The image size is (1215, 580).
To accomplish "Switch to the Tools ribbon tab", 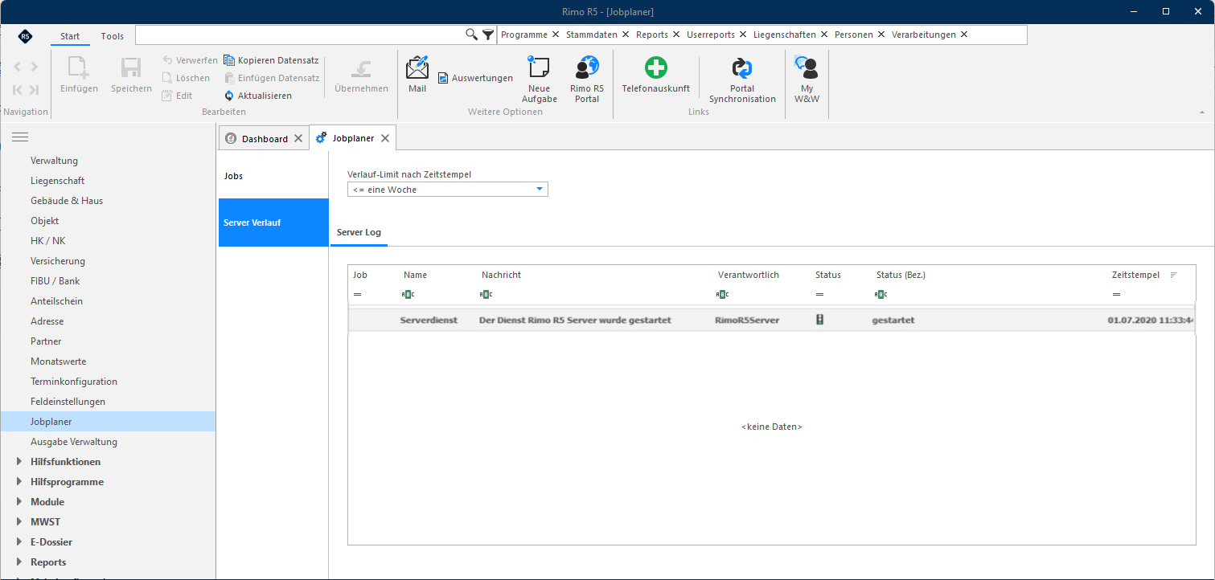I will pyautogui.click(x=113, y=36).
